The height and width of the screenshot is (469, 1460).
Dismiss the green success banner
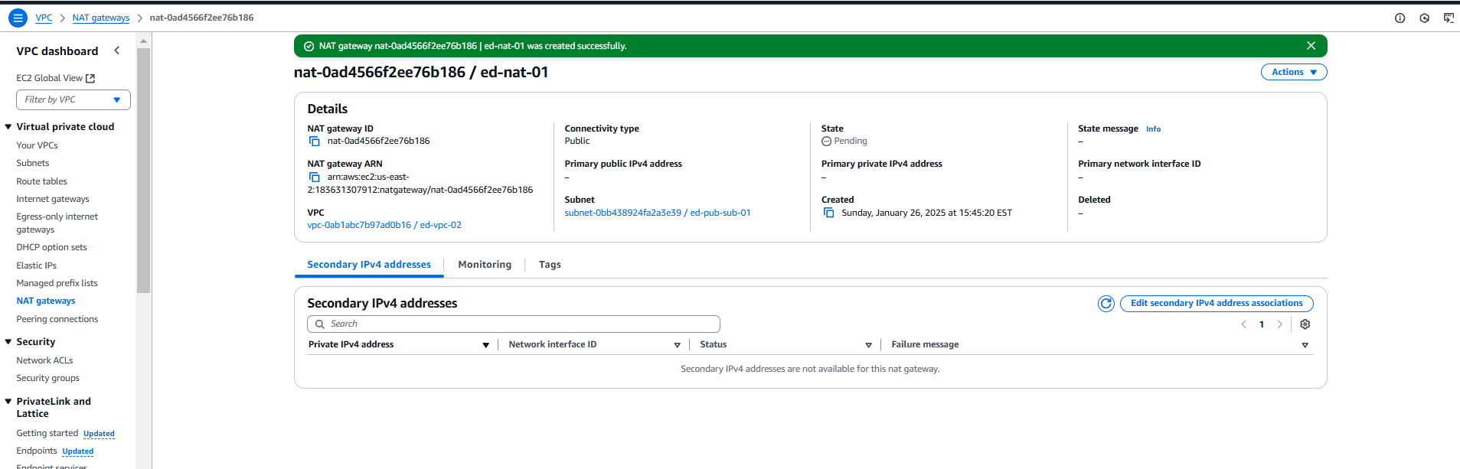pyautogui.click(x=1311, y=46)
